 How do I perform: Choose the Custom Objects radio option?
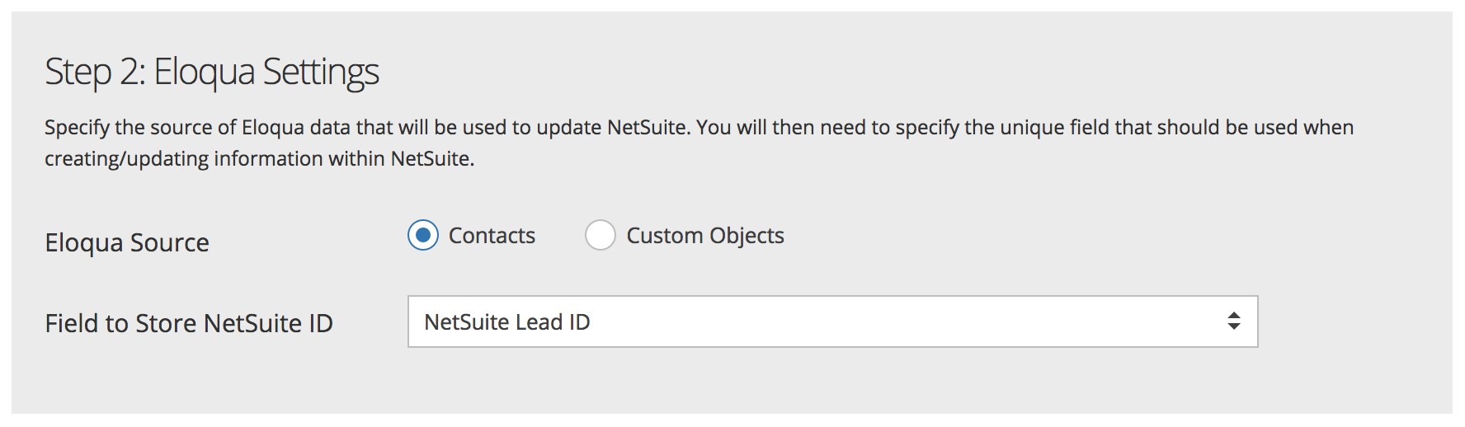pyautogui.click(x=601, y=236)
